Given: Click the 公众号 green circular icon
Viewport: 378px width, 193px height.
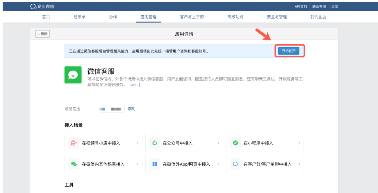Looking at the screenshot, I should point(155,143).
